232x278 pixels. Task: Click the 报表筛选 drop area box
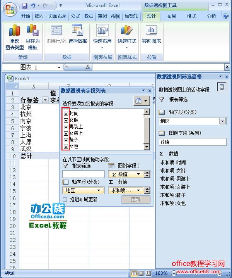[83, 174]
